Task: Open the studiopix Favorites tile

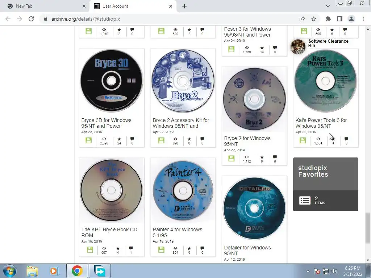Action: (x=326, y=184)
